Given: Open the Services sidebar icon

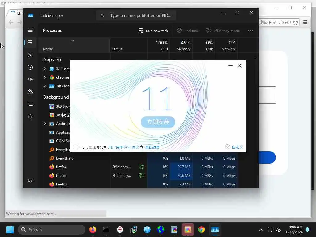Looking at the screenshot, I should point(30,117).
